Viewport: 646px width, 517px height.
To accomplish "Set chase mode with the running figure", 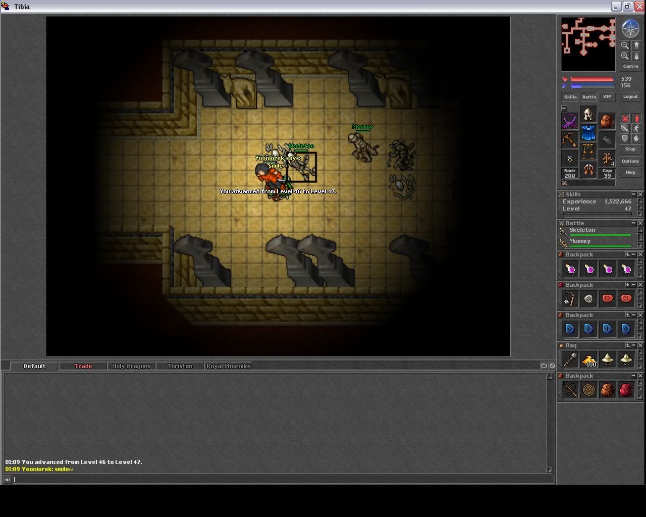I will [636, 129].
